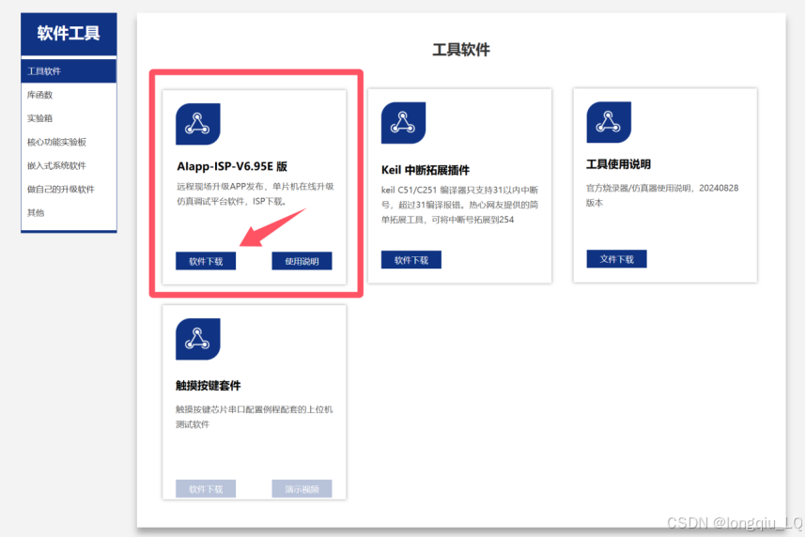Image resolution: width=806 pixels, height=537 pixels.
Task: Click 软件下载 under Keil 中断拓展插件
Action: (411, 260)
